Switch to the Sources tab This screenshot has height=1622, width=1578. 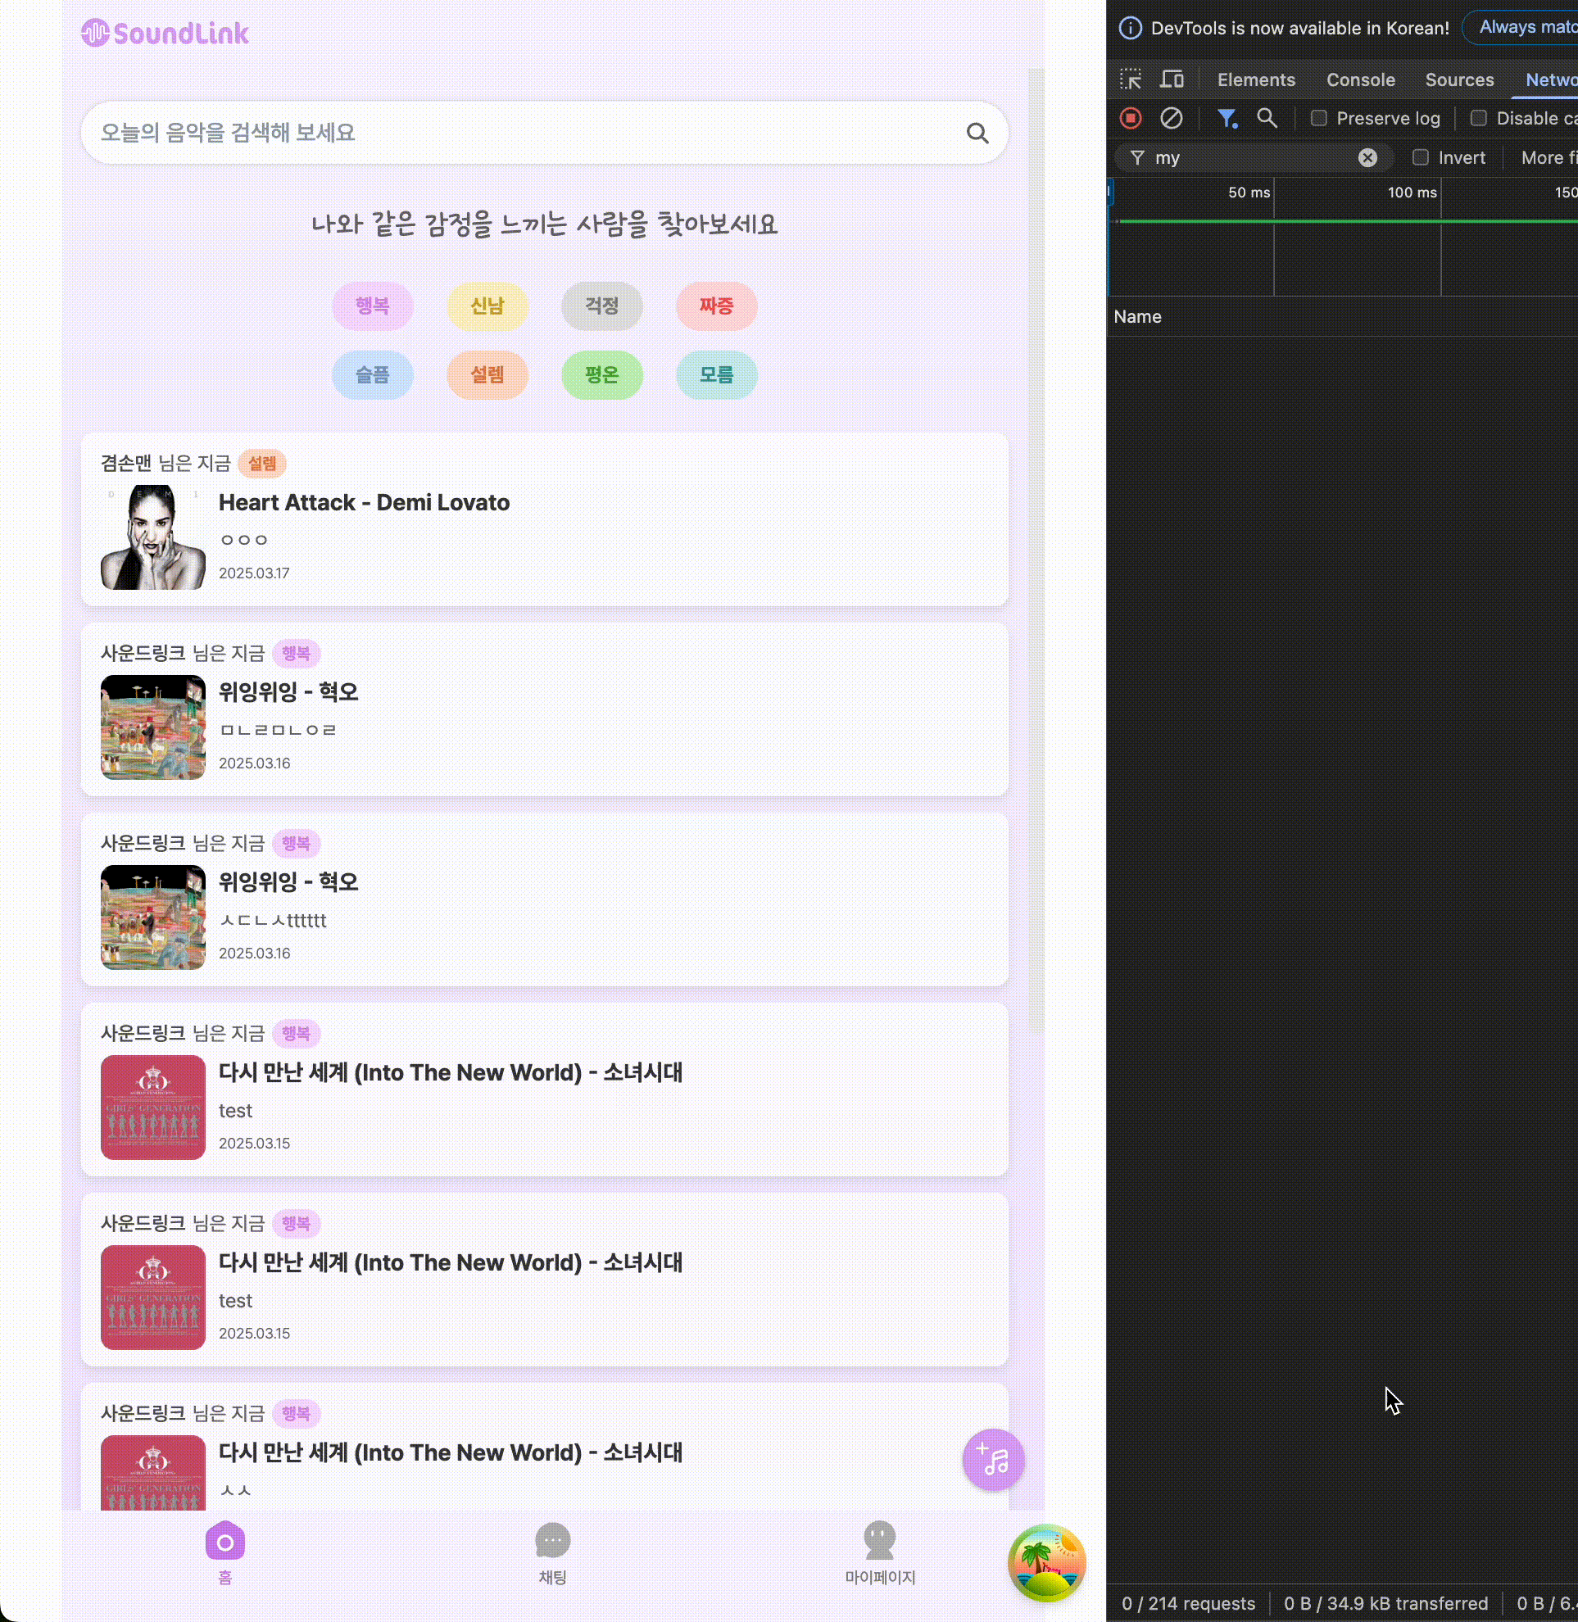click(x=1458, y=79)
